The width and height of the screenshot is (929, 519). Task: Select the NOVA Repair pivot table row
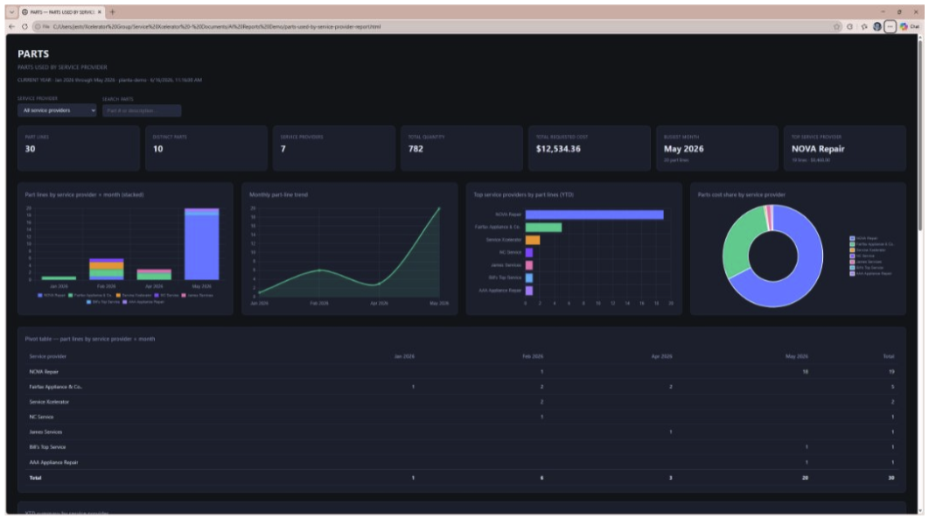tap(462, 371)
